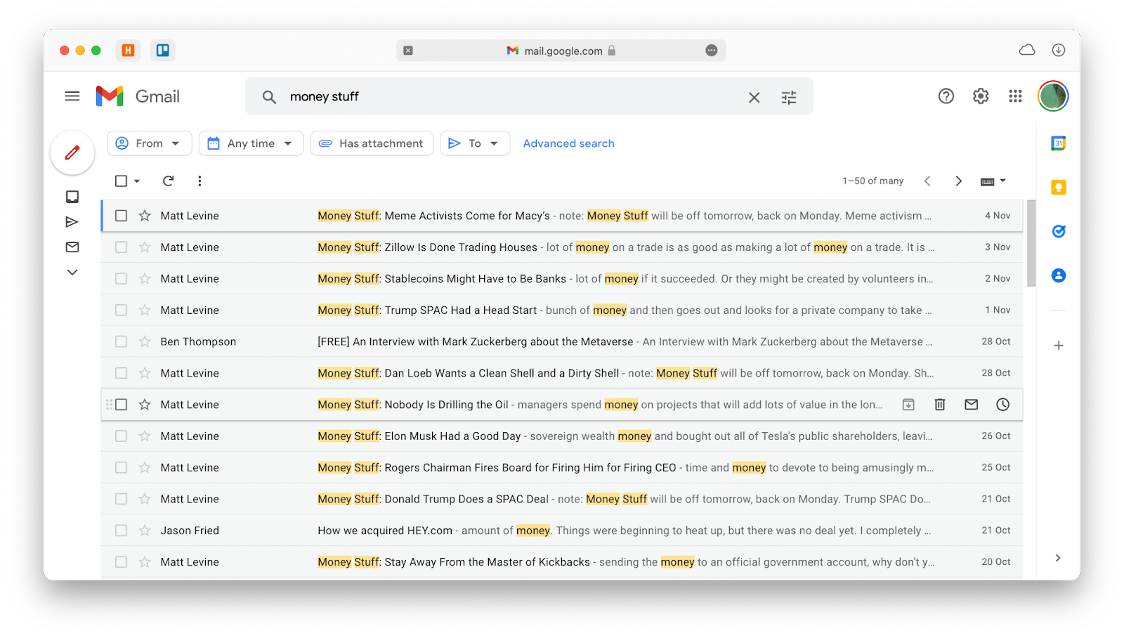Tick checkbox for Stablecoins Might Have to Be Banks
1124x638 pixels.
121,279
